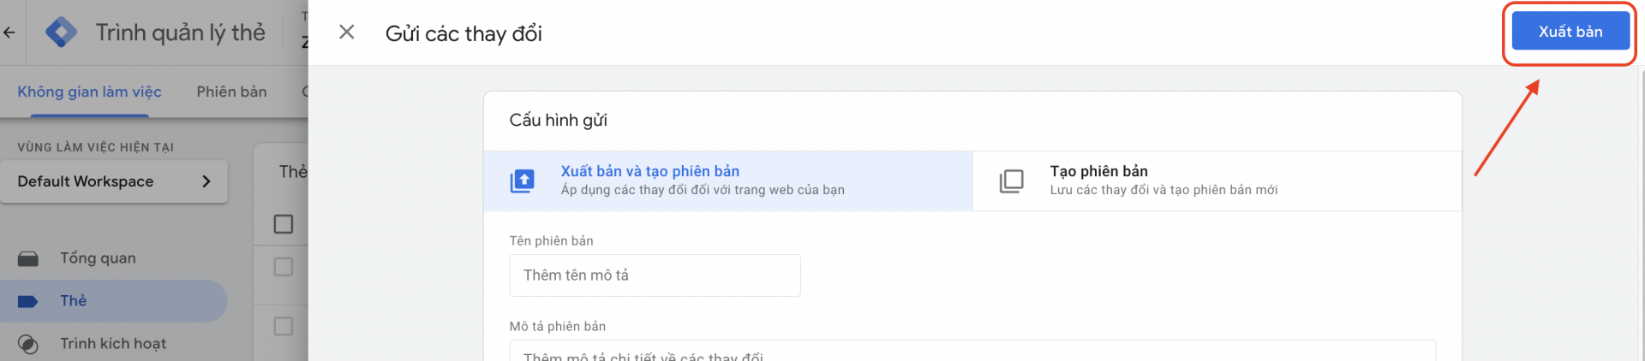
Task: Expand the Default Workspace selector
Action: 114,181
